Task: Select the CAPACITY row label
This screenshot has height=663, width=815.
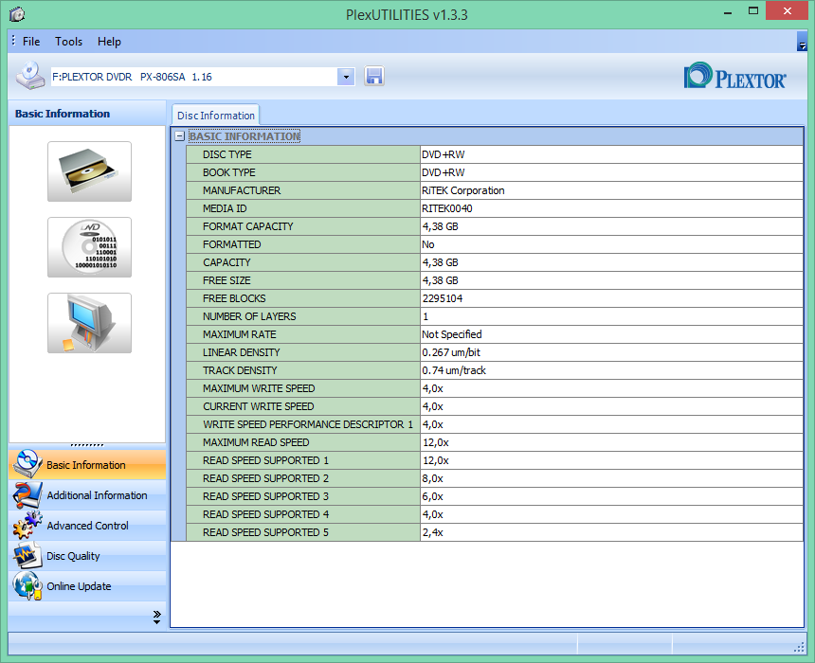Action: [226, 263]
